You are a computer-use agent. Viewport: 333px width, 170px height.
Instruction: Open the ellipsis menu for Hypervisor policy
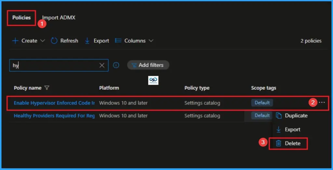point(322,103)
